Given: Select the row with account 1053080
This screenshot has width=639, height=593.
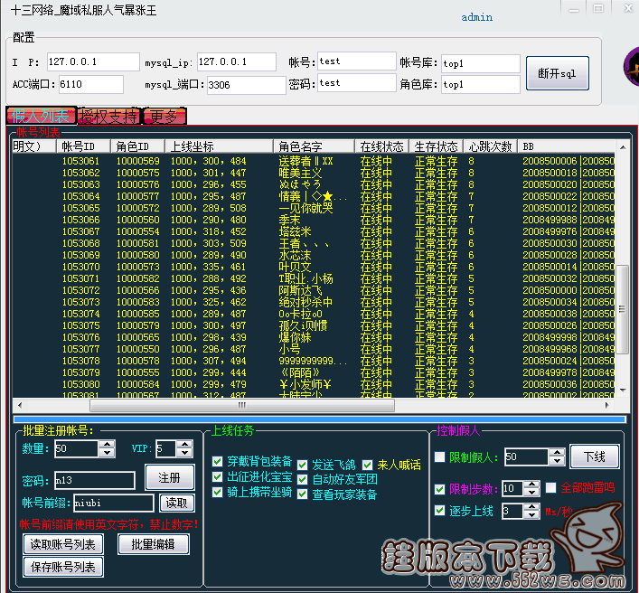Looking at the screenshot, I should [314, 384].
